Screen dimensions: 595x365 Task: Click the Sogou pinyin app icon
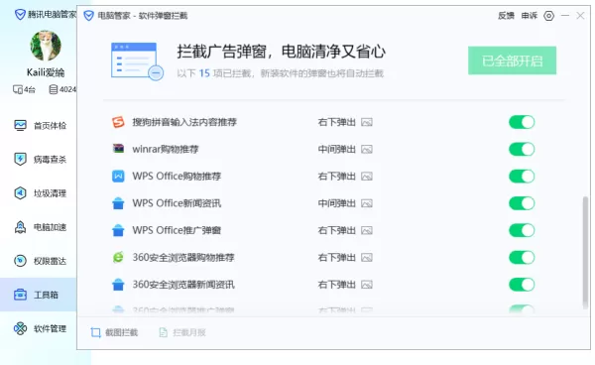coord(118,122)
